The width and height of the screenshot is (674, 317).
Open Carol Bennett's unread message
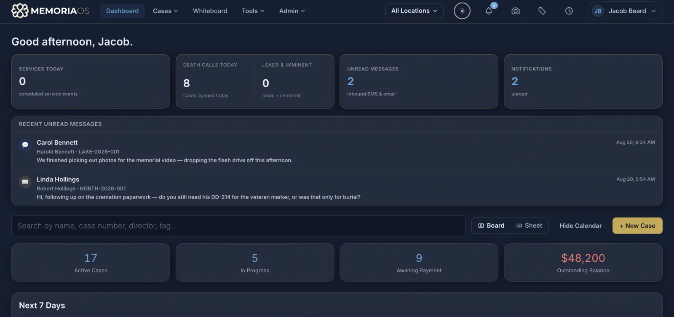[337, 151]
